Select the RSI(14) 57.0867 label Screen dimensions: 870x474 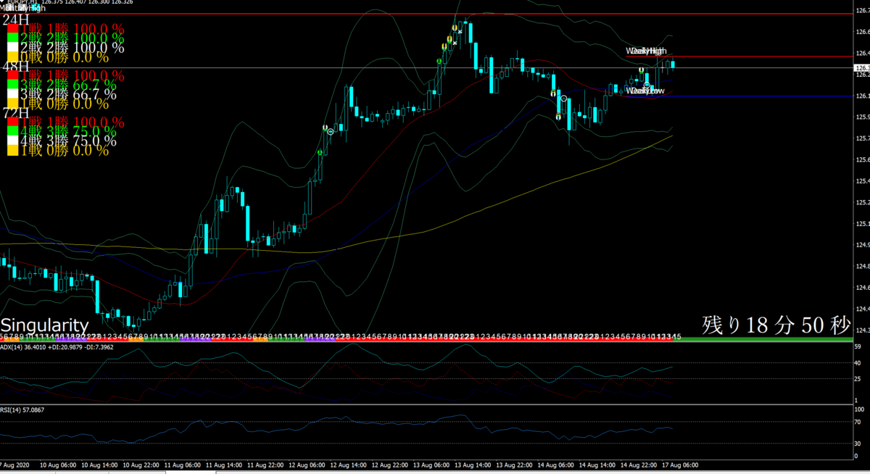22,409
